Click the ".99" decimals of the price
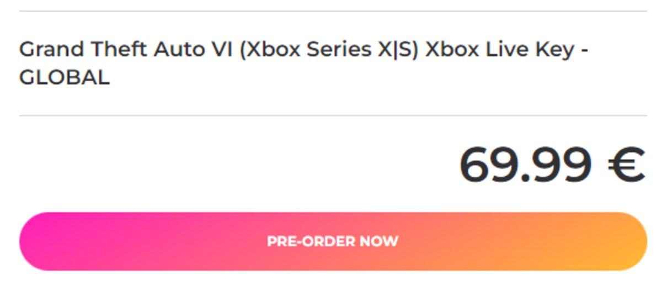 (557, 165)
